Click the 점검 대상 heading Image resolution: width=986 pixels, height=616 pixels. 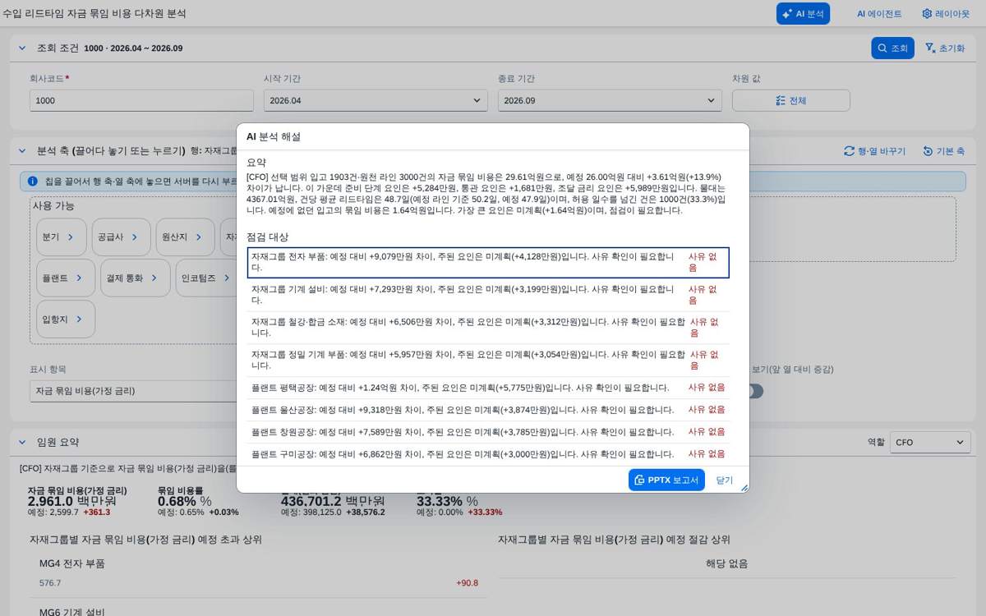point(268,237)
